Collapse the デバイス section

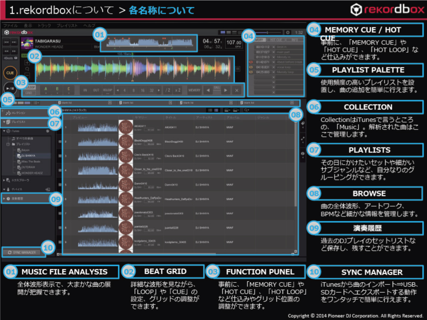pos(4,190)
